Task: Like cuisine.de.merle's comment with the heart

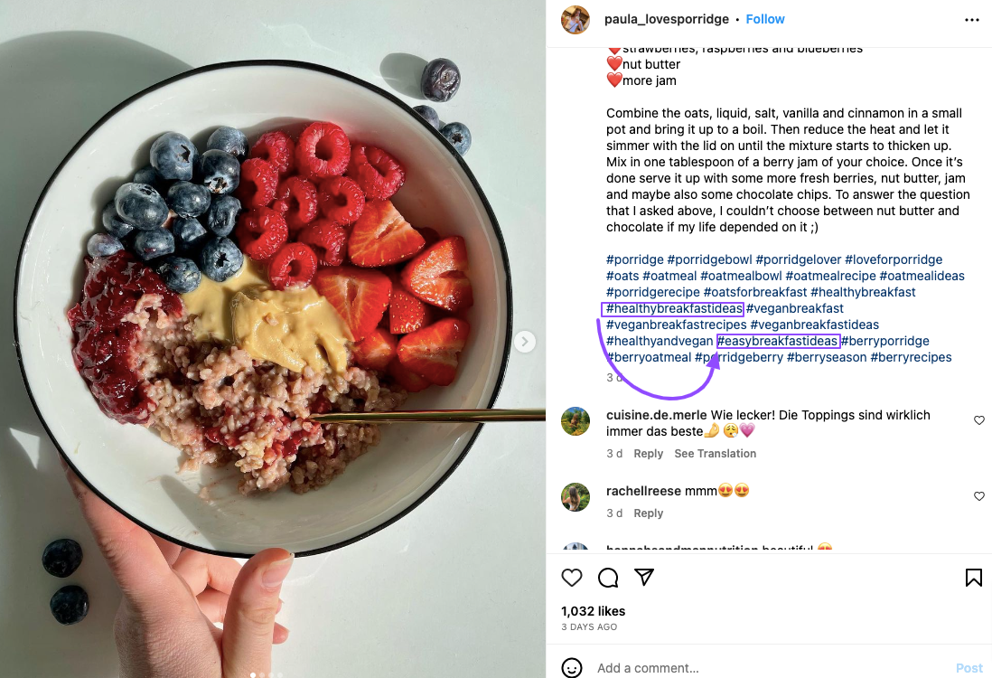Action: point(978,420)
